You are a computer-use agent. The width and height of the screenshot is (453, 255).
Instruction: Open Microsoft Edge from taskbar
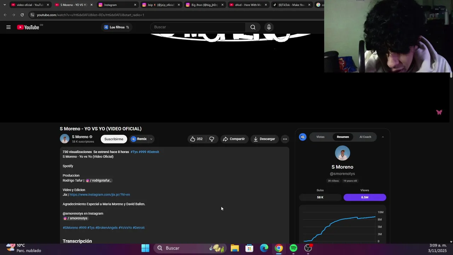click(264, 248)
